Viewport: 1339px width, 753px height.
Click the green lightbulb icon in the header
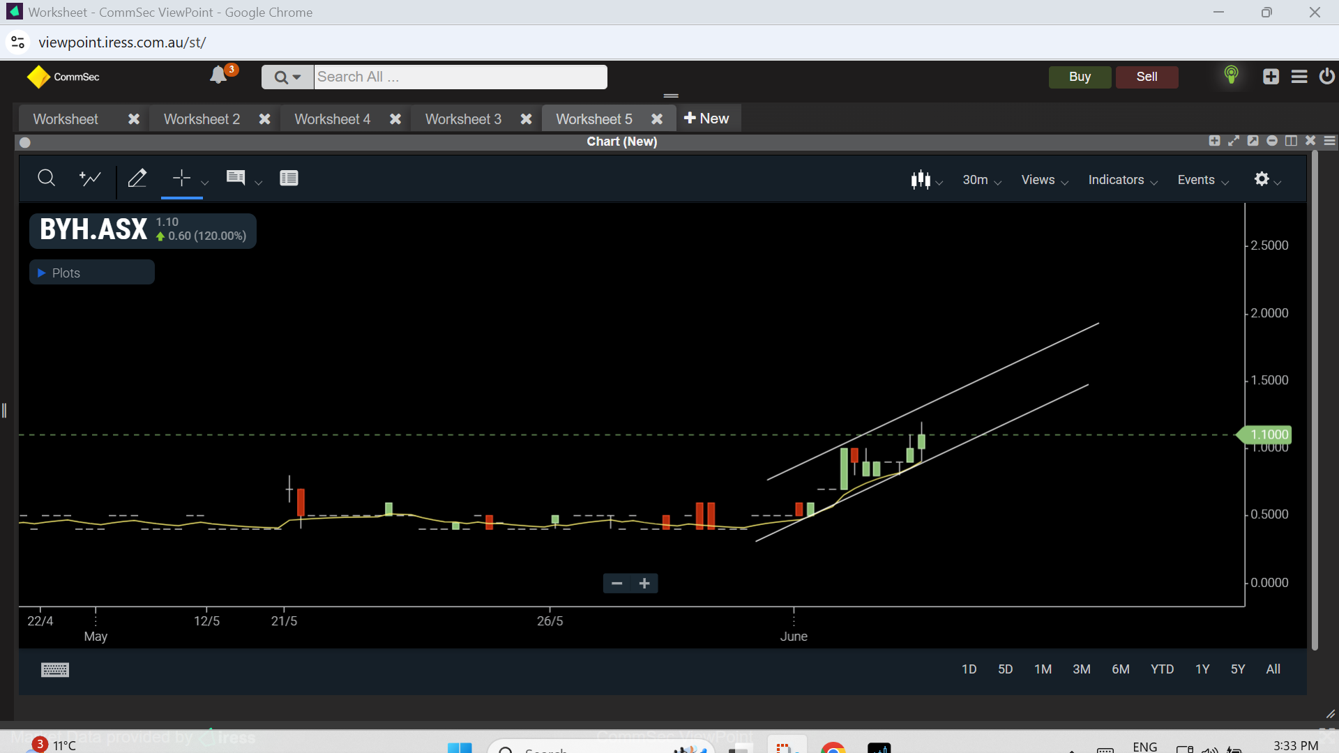[1232, 75]
